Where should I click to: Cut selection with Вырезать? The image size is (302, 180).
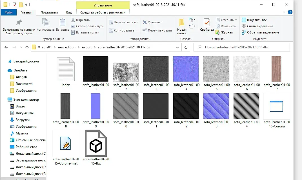(x=81, y=20)
